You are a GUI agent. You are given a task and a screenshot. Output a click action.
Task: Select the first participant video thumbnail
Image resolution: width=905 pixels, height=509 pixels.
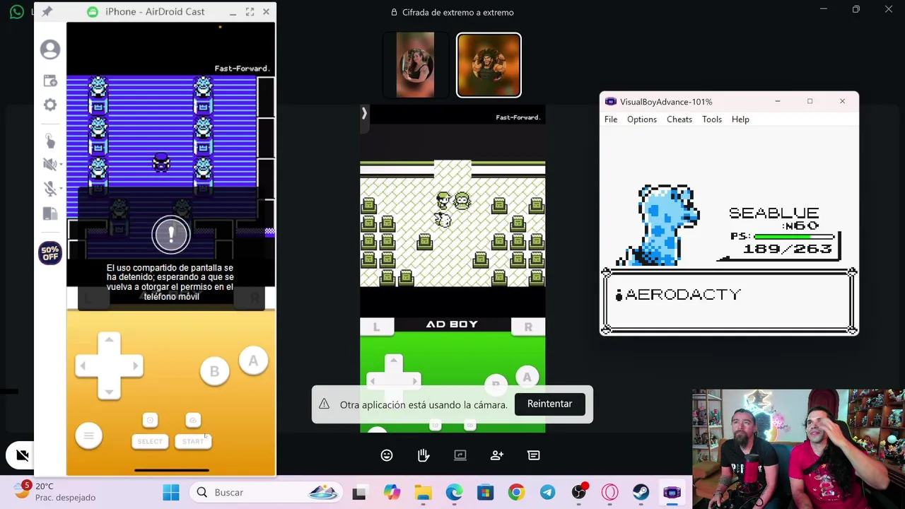tap(415, 65)
